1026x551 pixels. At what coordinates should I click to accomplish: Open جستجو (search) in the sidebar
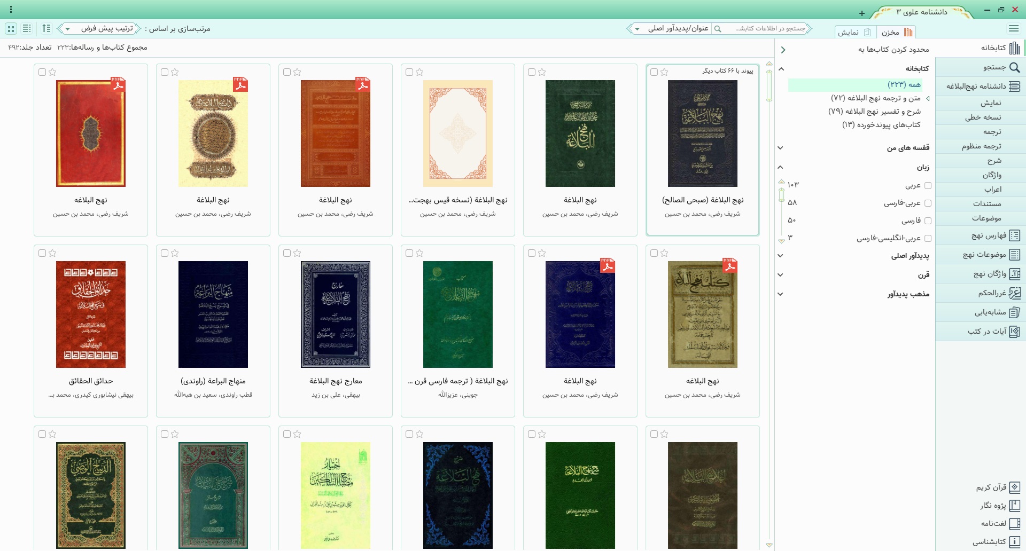coord(981,67)
